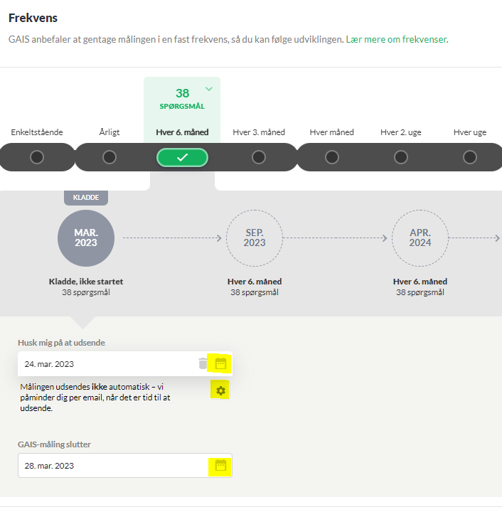Expand the 38 spørgsmål chevron

point(209,89)
